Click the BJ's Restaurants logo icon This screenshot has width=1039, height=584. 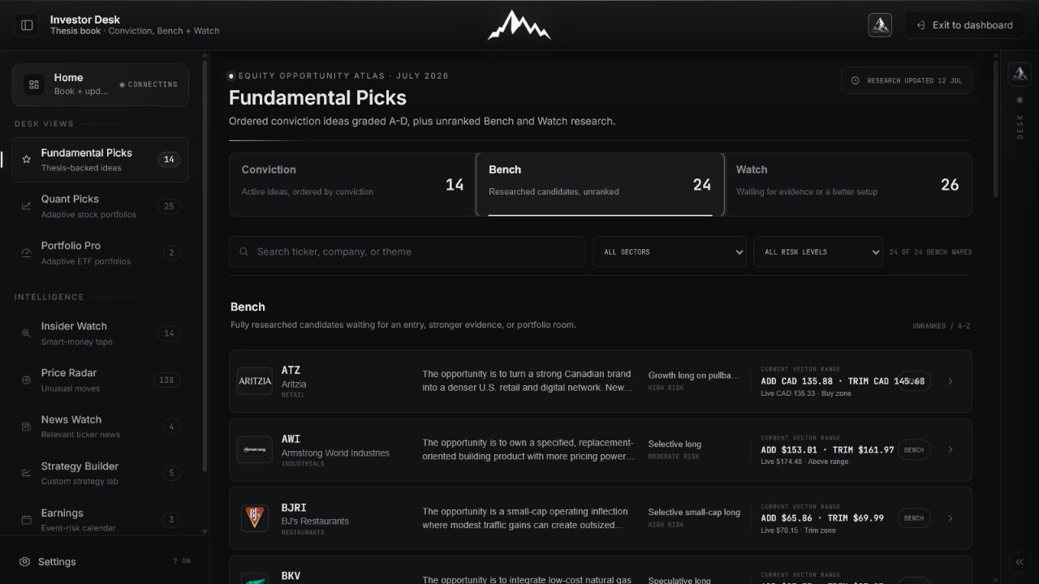point(254,518)
